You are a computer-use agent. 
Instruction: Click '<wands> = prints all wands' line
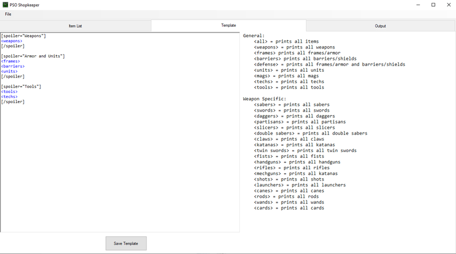[289, 202]
